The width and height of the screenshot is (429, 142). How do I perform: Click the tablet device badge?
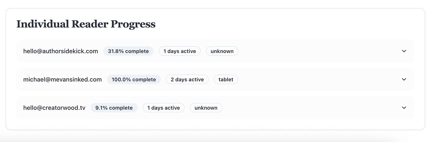pos(226,79)
